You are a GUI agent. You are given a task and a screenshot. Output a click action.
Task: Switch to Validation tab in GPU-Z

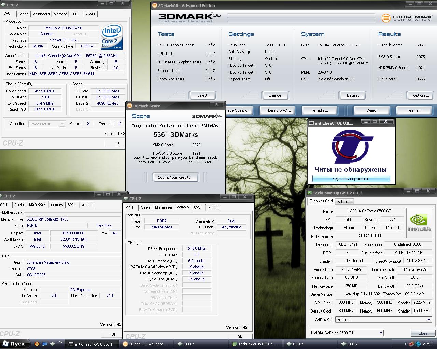[x=344, y=202]
